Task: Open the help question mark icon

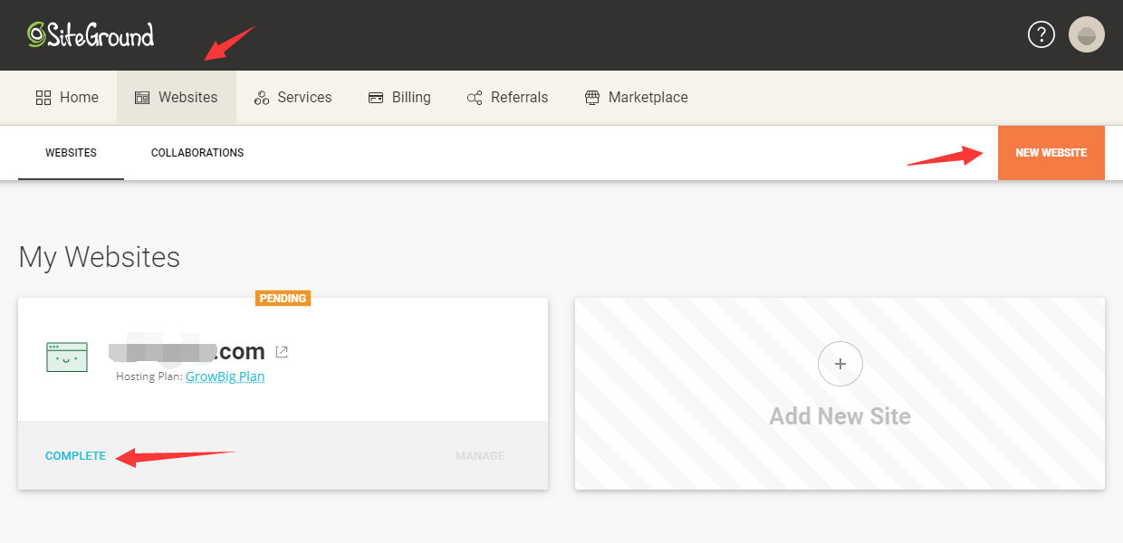Action: 1041,35
